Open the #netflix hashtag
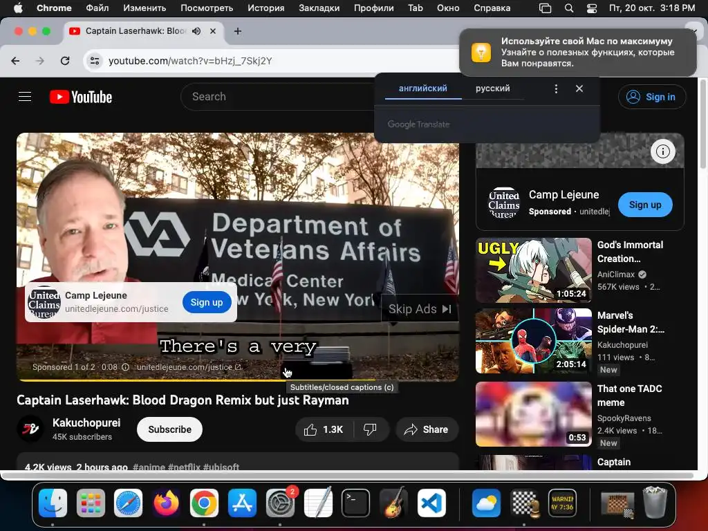708x531 pixels. pyautogui.click(x=184, y=467)
